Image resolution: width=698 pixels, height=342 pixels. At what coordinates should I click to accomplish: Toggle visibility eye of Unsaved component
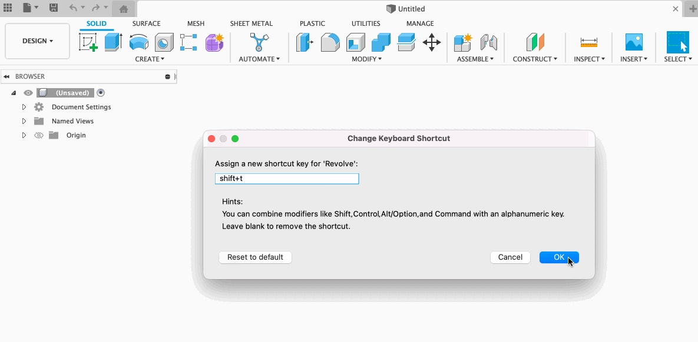tap(28, 93)
